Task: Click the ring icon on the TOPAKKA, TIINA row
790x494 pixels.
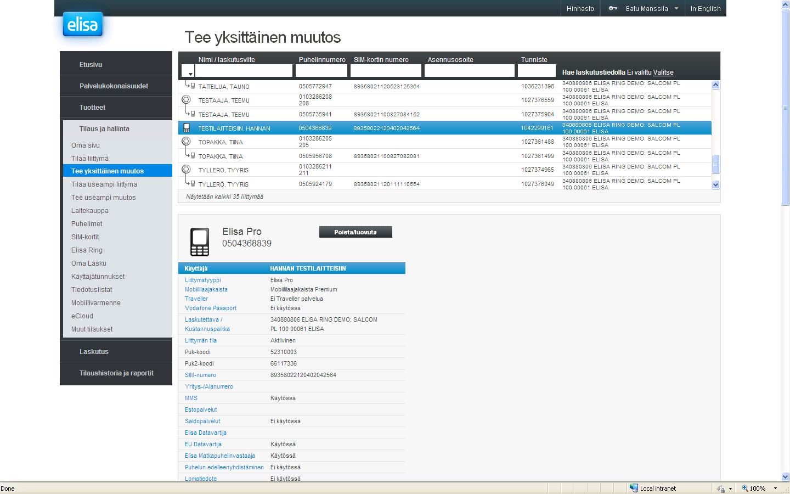Action: pos(186,142)
